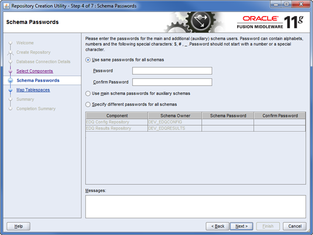The height and width of the screenshot is (235, 313).
Task: Select the DEV_EDQCONFIG schema owner cell
Action: point(175,122)
